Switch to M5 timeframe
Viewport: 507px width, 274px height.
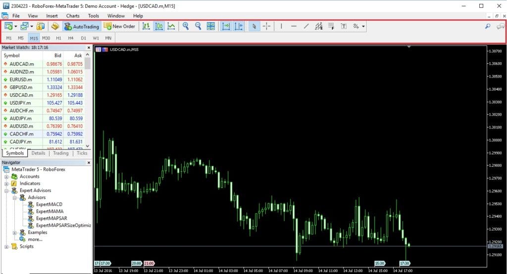21,38
